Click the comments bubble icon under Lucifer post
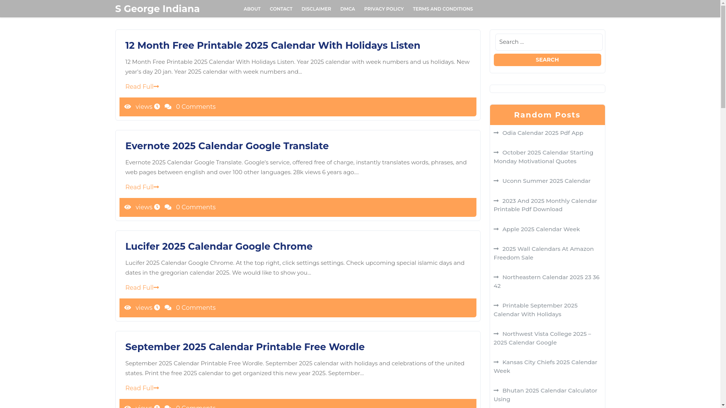726x408 pixels. tap(168, 308)
